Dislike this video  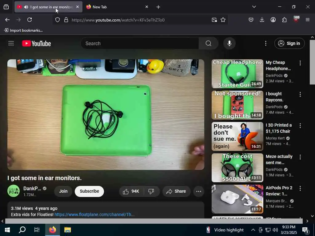(x=151, y=191)
